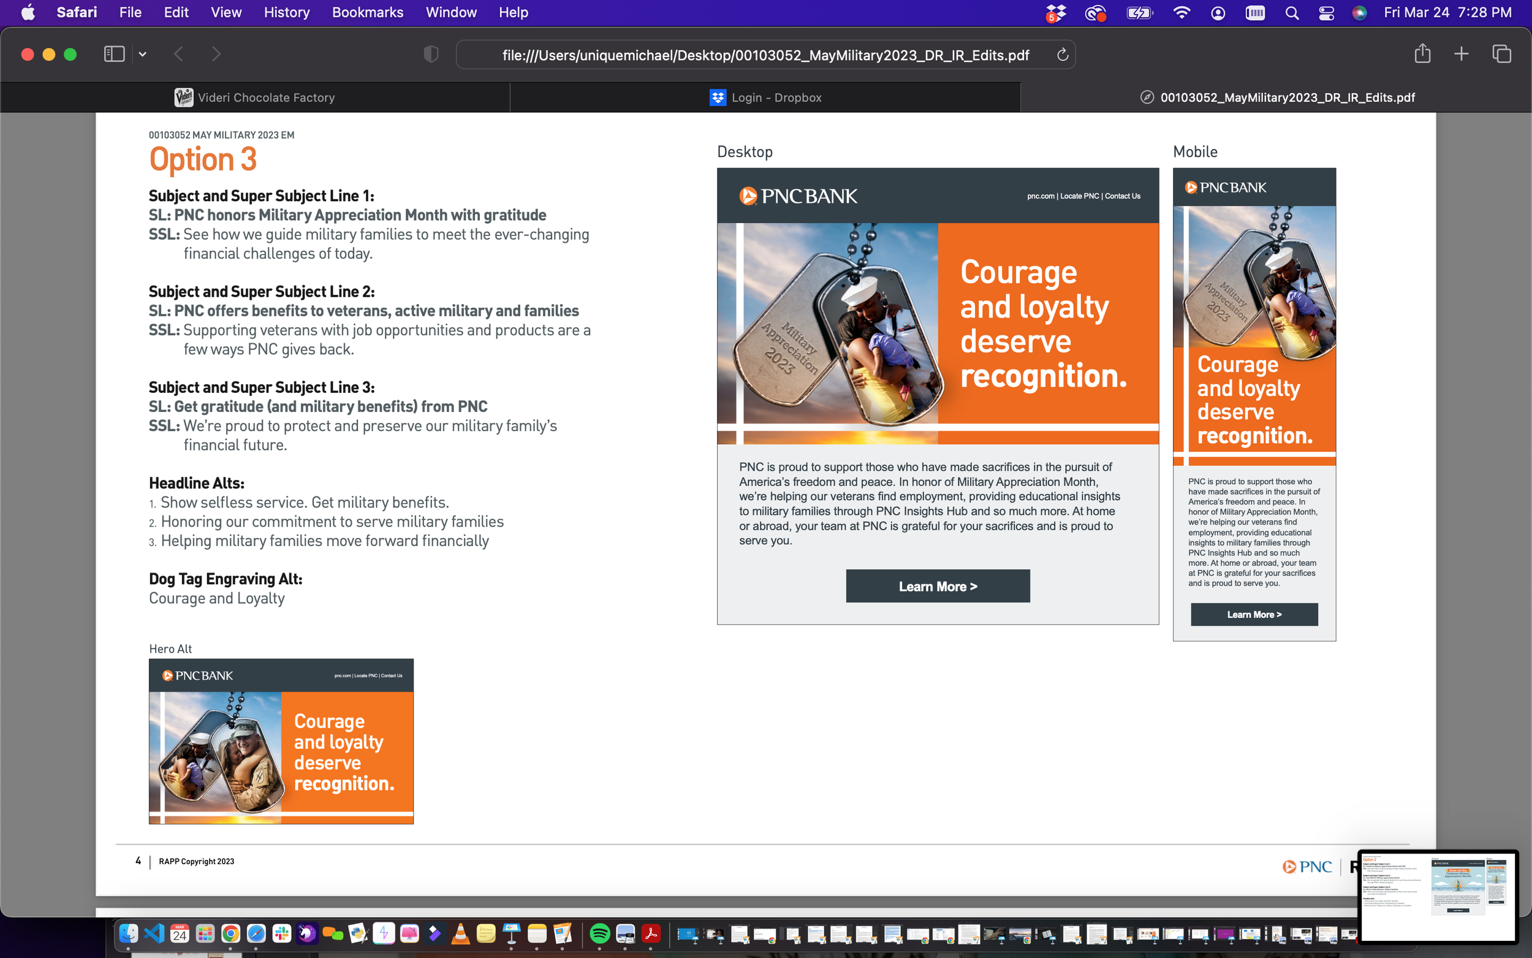
Task: Open the sidebar options dropdown chevron
Action: pyautogui.click(x=143, y=55)
